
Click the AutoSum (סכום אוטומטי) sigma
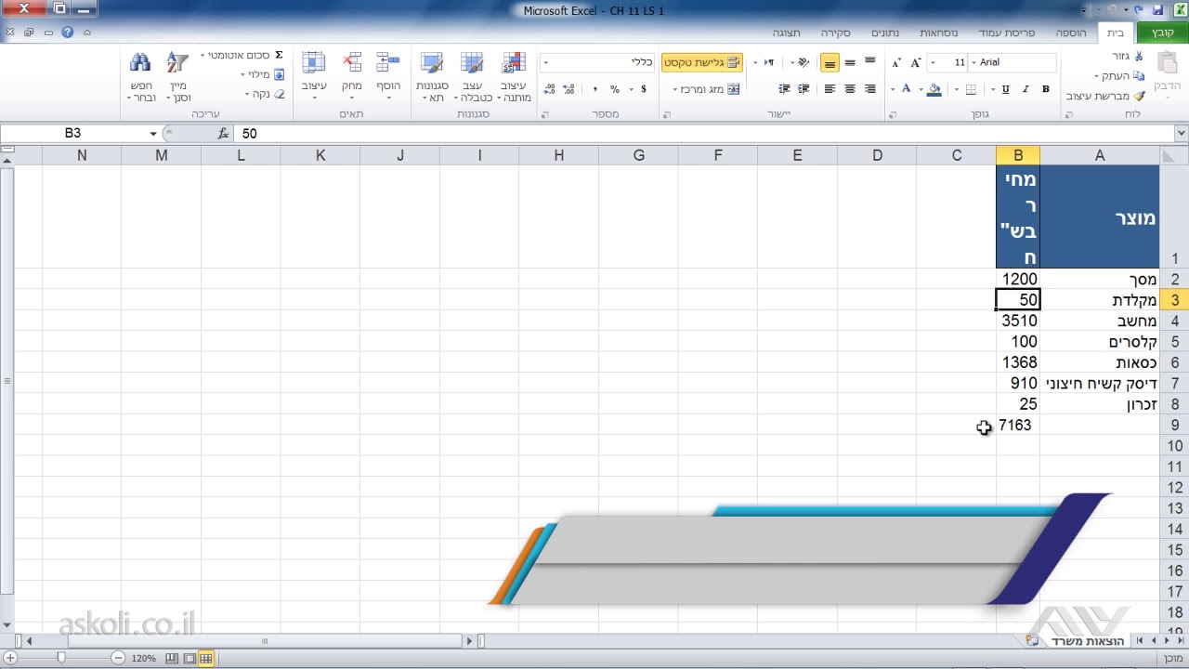279,55
